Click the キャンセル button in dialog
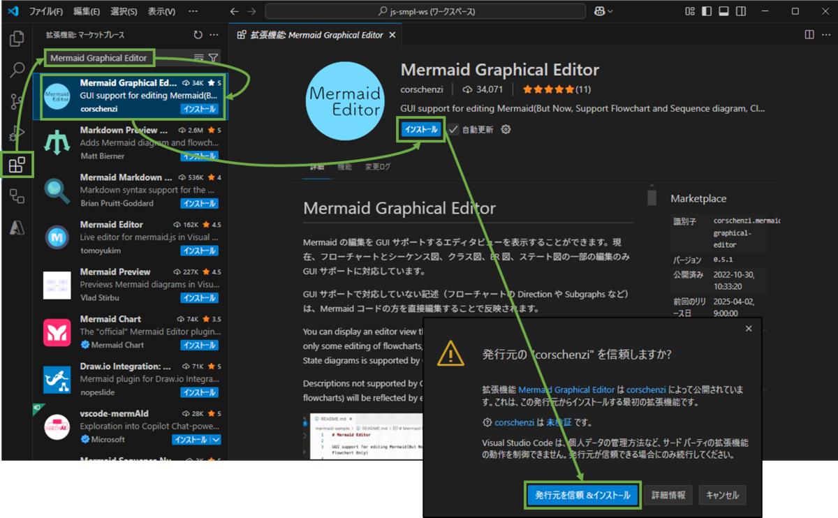838x518 pixels. 722,495
